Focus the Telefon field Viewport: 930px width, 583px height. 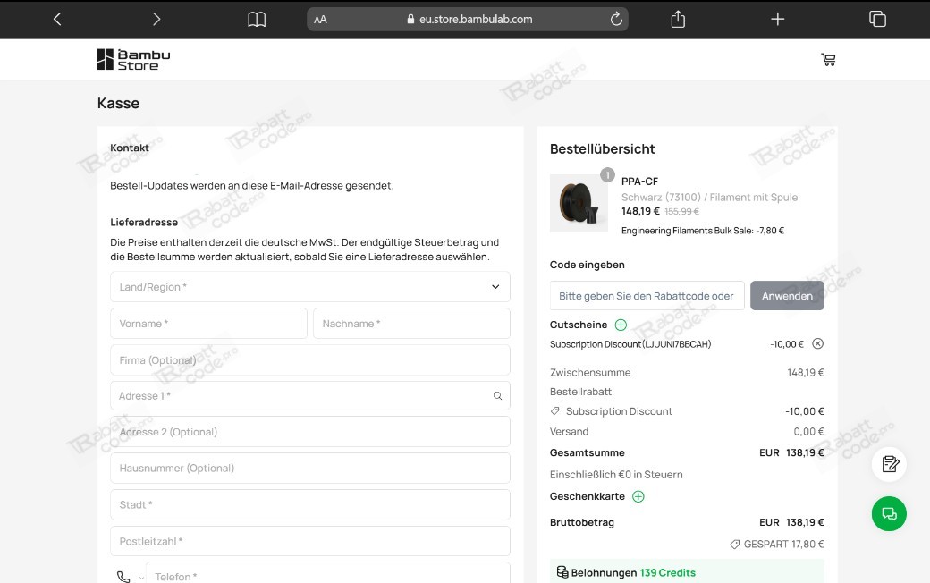point(328,573)
